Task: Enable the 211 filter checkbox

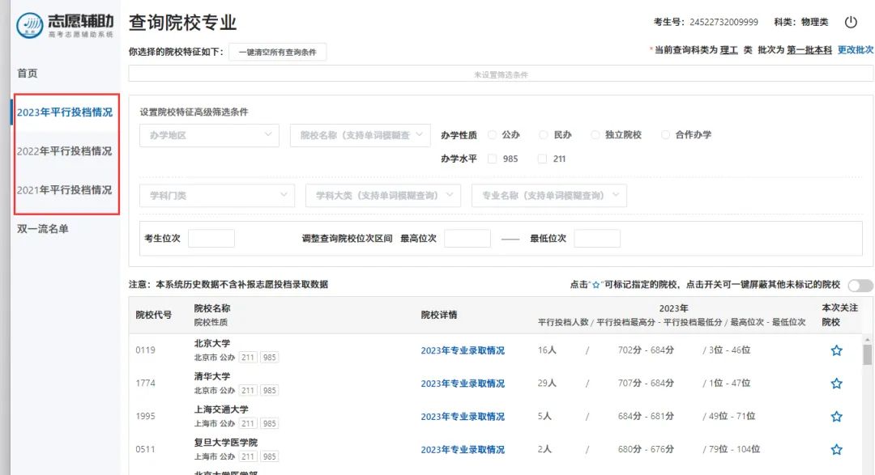Action: pos(543,159)
